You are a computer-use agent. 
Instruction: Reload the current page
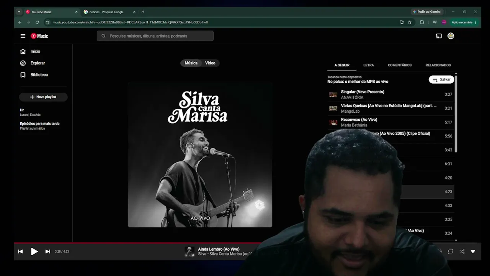coord(37,22)
